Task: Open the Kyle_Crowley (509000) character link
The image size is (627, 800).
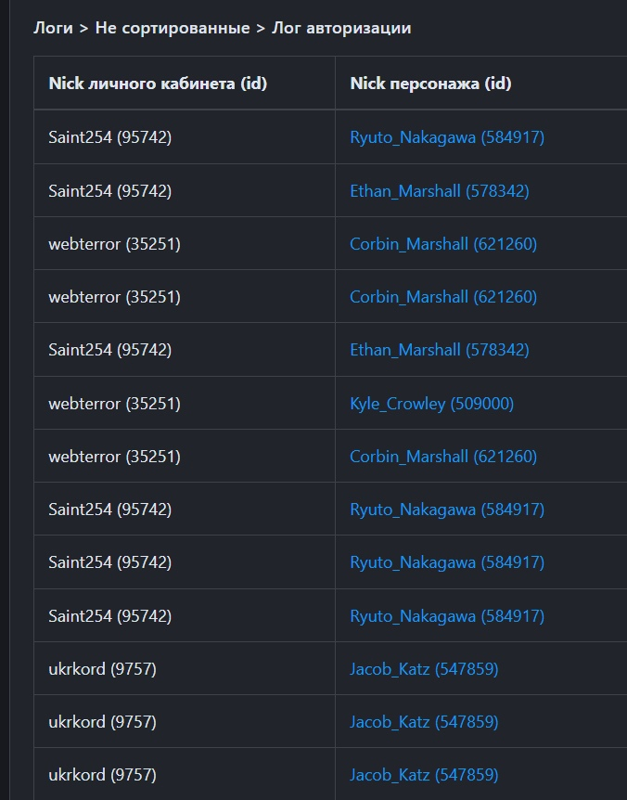Action: [x=431, y=404]
